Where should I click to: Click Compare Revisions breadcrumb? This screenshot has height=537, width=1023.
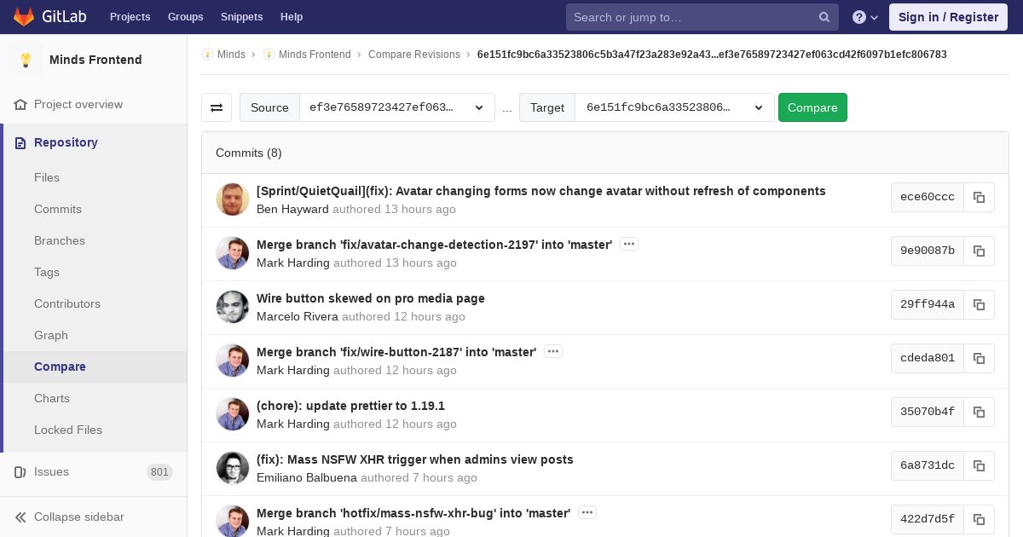[x=414, y=55]
